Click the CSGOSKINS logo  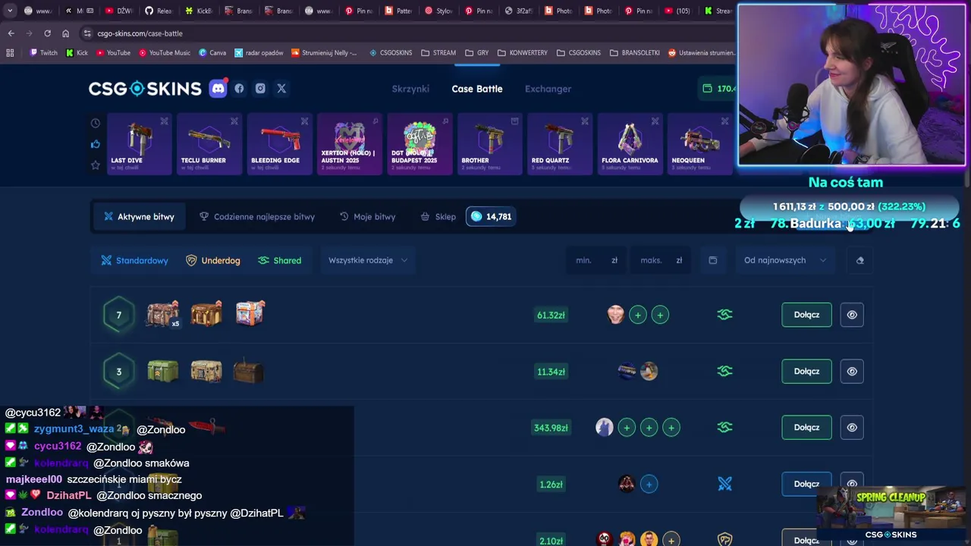click(145, 89)
